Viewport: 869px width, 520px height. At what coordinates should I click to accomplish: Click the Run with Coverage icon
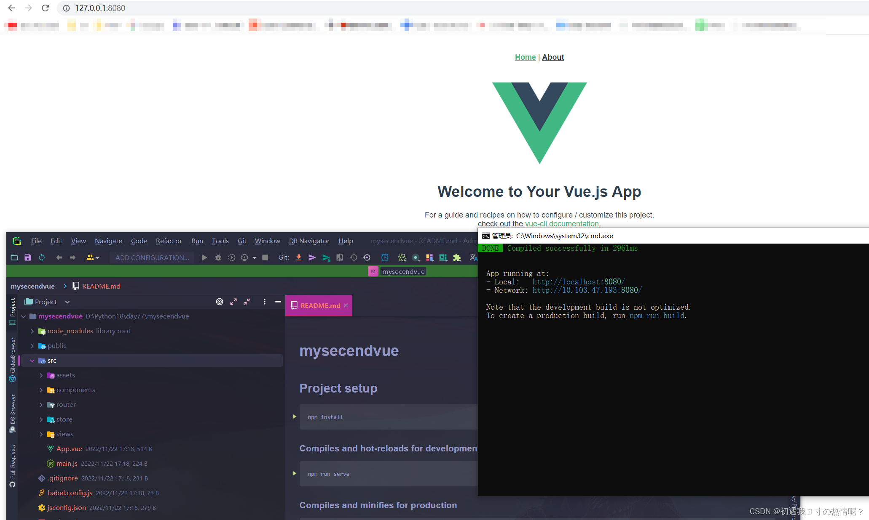pos(232,257)
